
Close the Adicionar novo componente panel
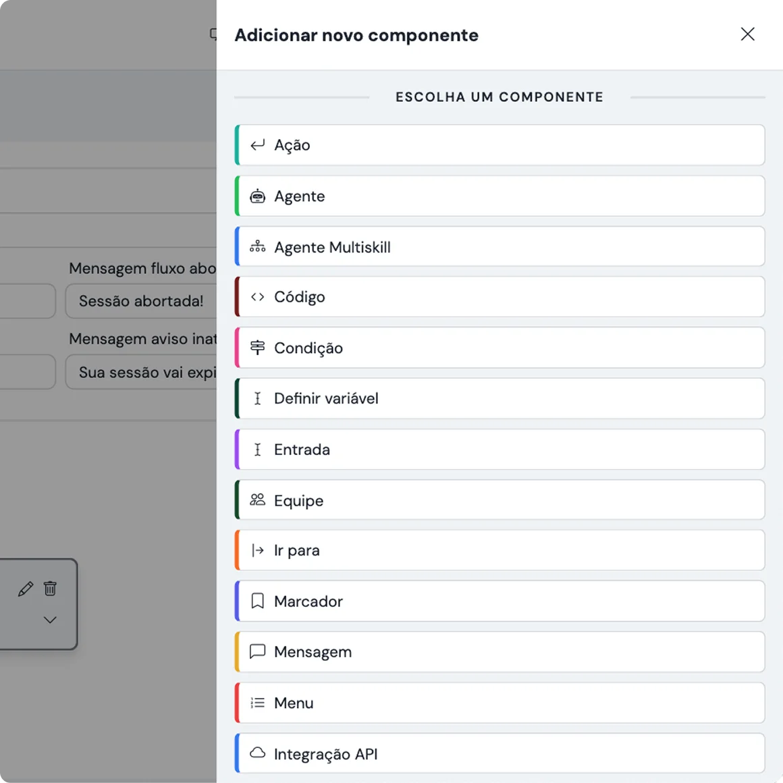[747, 34]
